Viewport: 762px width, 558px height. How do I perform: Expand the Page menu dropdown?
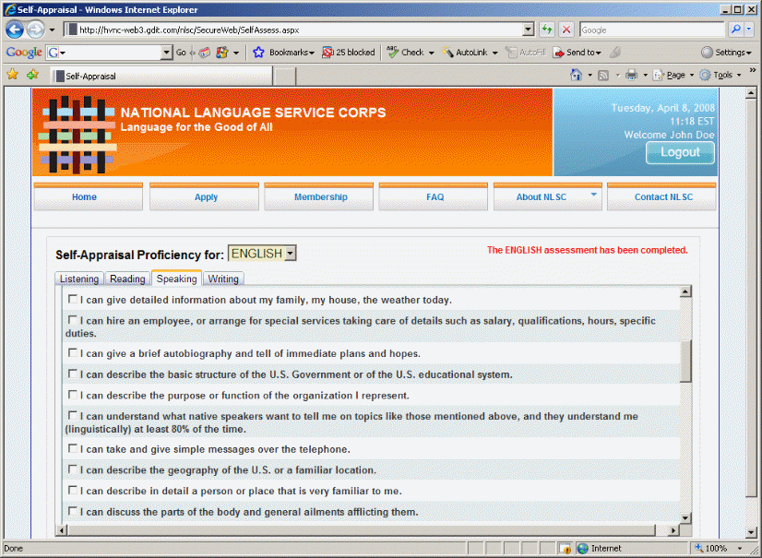tap(692, 75)
